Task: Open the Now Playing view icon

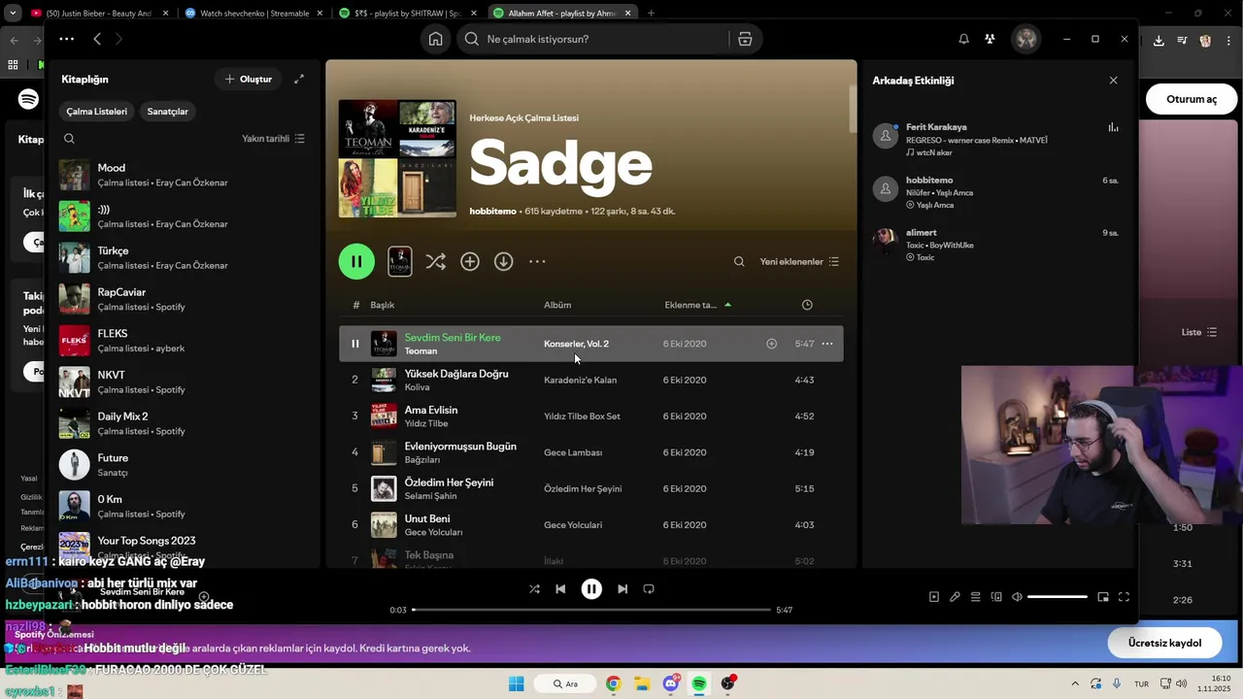Action: [934, 597]
